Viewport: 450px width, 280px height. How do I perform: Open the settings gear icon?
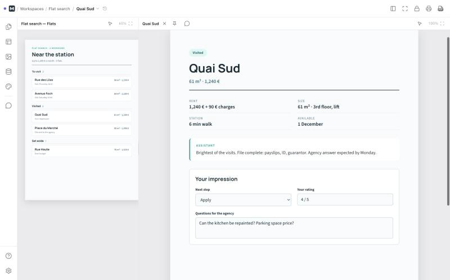(x=8, y=271)
